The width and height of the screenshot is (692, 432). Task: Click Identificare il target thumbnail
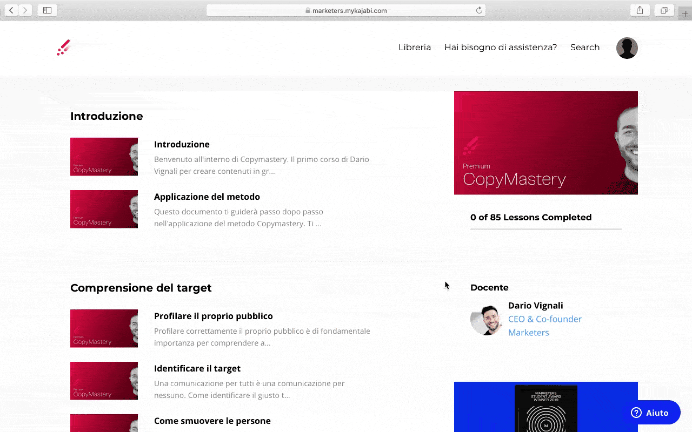(x=104, y=381)
